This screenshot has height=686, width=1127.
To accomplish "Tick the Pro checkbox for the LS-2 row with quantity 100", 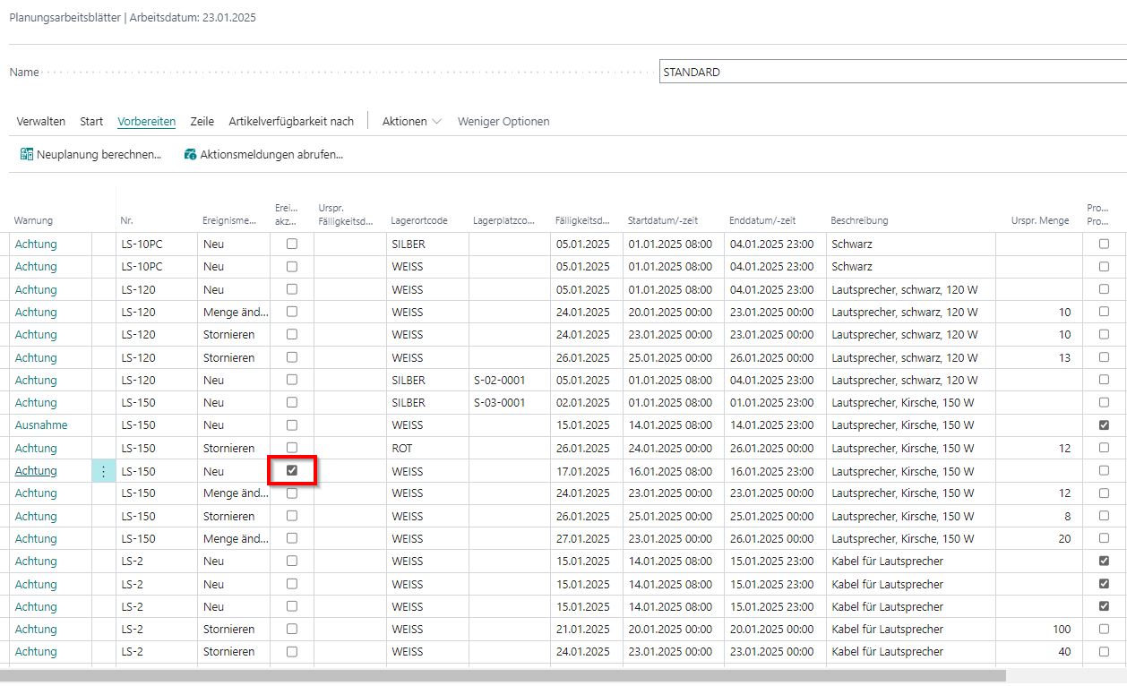I will pos(1104,629).
